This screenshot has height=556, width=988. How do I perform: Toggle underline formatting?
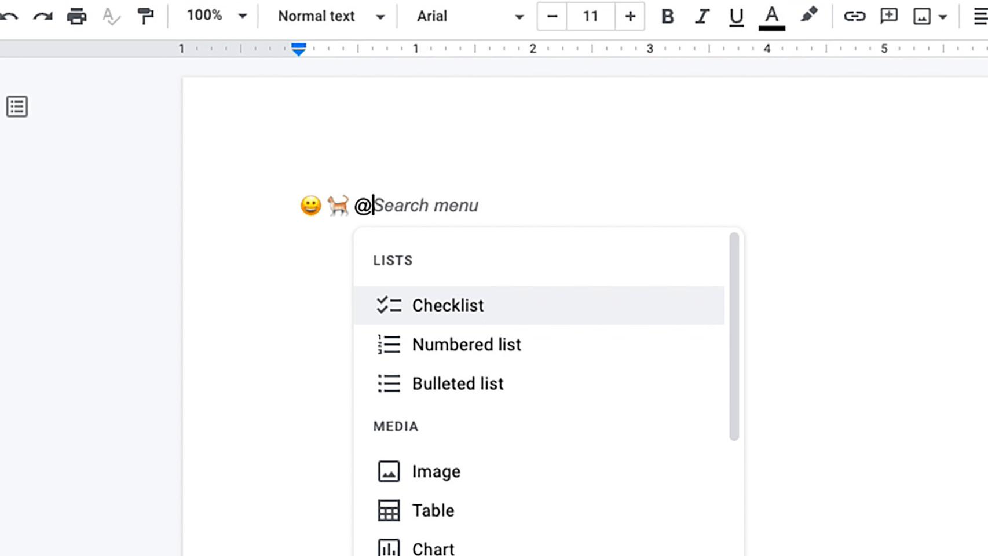point(735,16)
